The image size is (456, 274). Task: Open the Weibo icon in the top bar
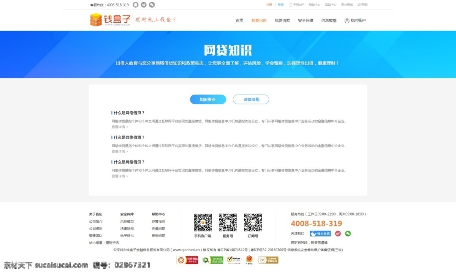click(144, 5)
